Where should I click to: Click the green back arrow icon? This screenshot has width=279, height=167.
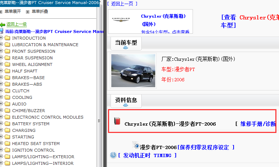(3, 25)
